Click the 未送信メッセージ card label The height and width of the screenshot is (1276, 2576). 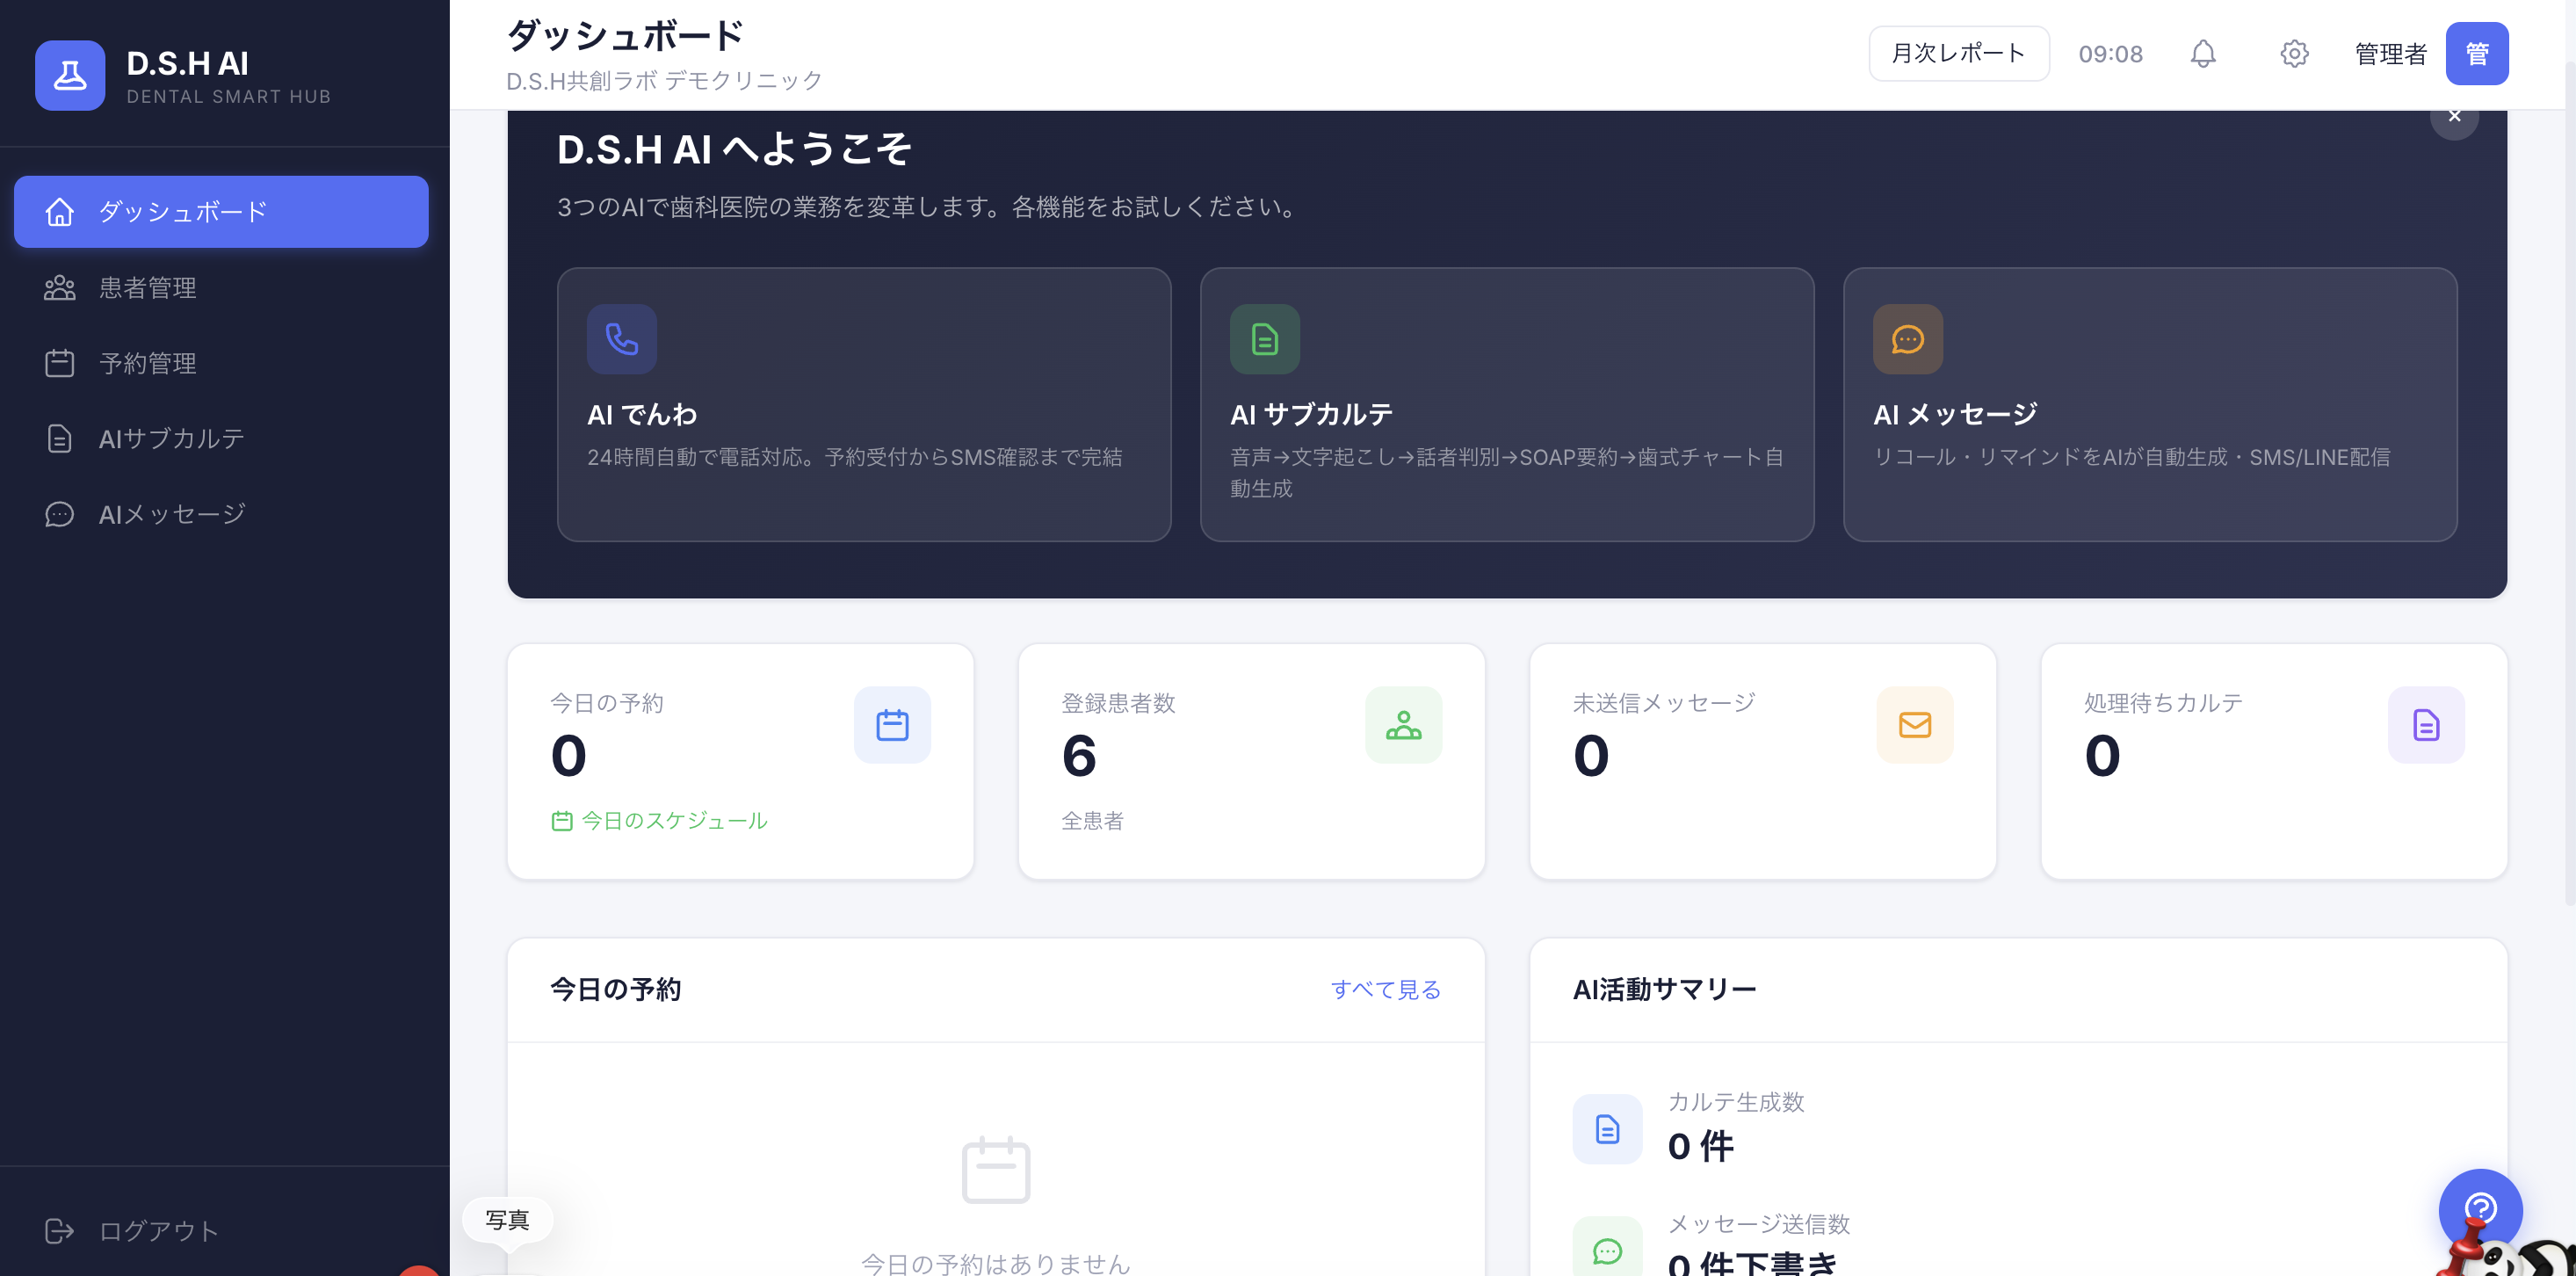tap(1663, 703)
